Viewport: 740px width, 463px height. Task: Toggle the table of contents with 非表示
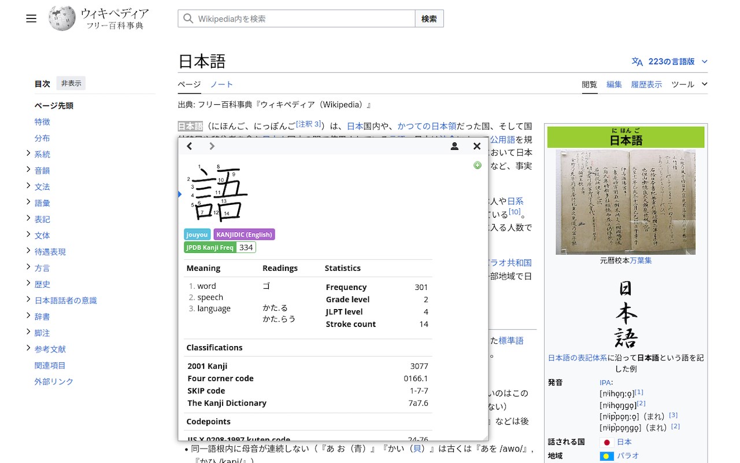point(71,83)
